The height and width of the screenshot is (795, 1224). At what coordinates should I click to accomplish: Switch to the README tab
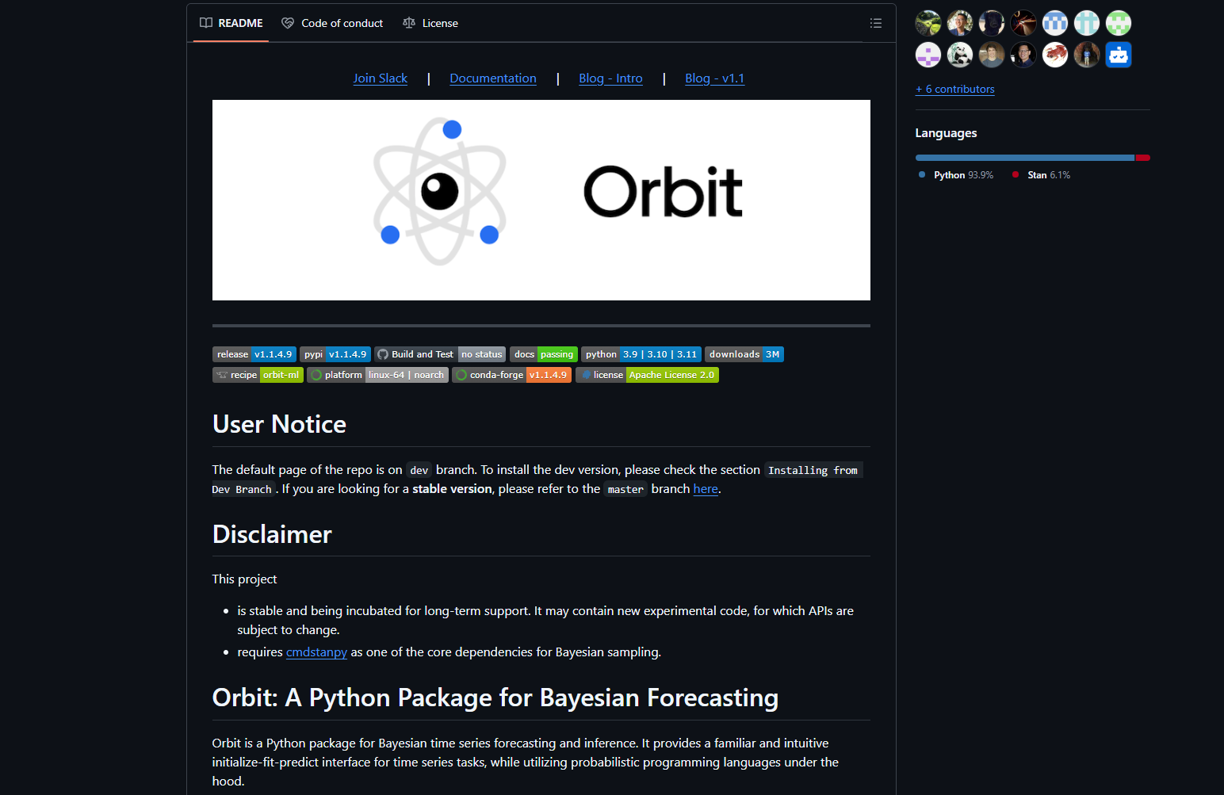(231, 23)
